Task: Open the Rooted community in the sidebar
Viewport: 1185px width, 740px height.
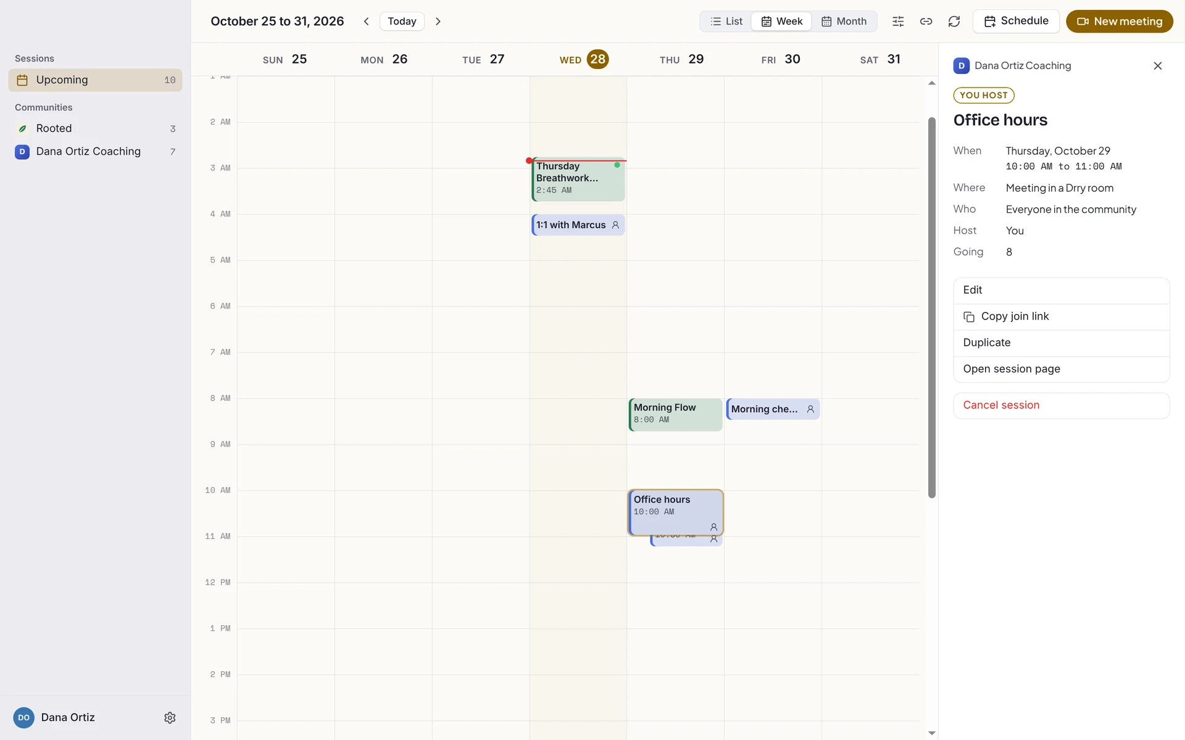Action: (95, 128)
